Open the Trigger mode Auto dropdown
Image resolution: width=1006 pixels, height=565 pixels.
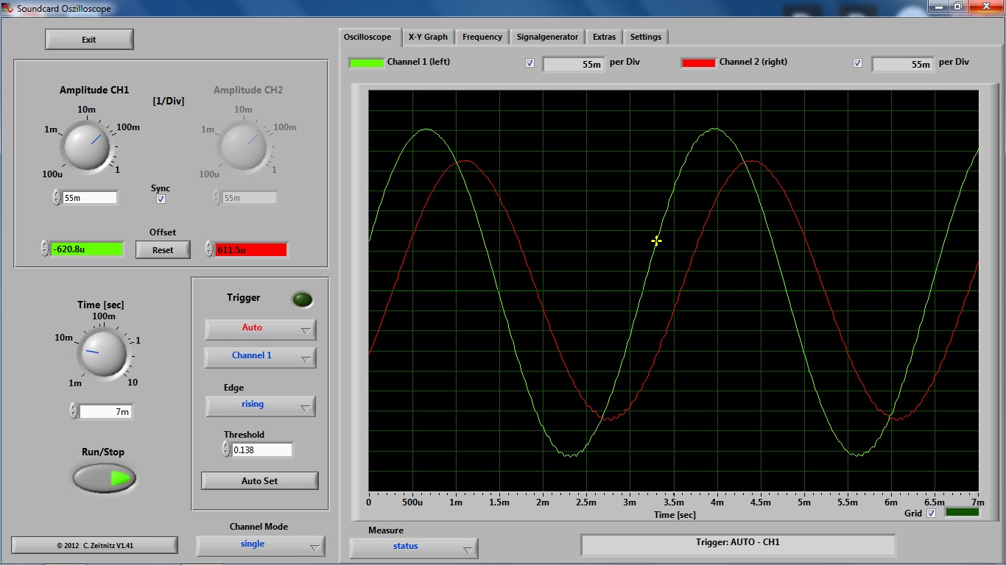260,329
